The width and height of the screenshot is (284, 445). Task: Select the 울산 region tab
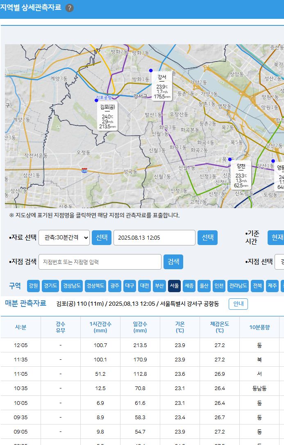[x=204, y=286]
